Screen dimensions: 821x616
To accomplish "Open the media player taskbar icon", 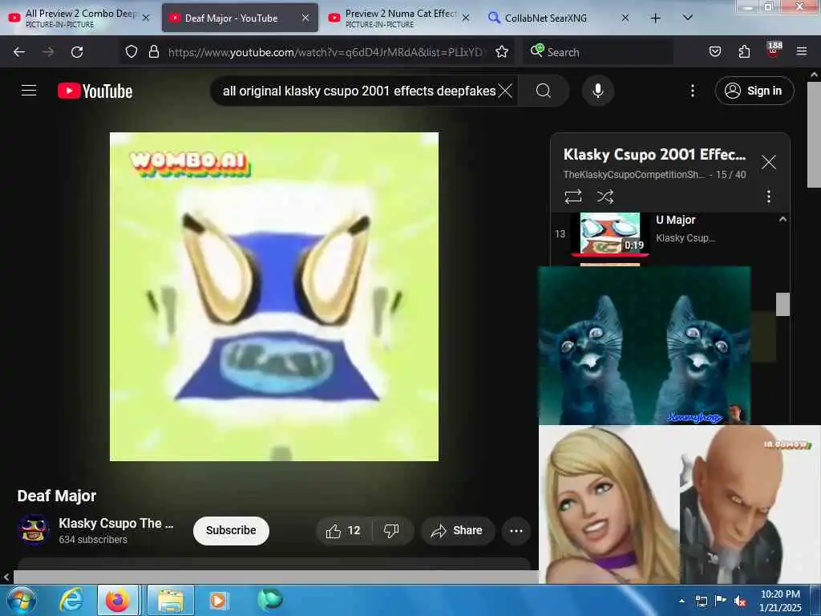I will (218, 600).
